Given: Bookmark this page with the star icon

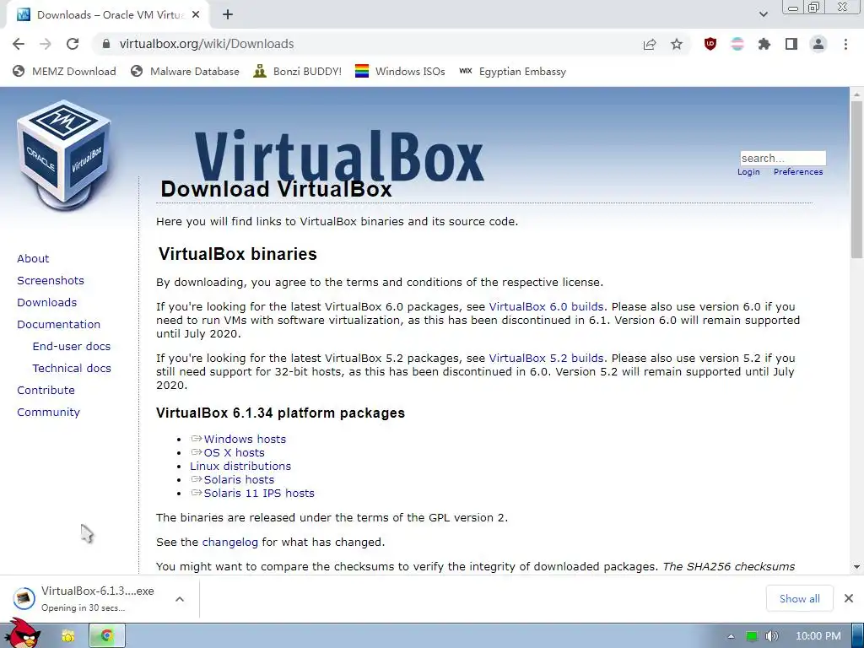Looking at the screenshot, I should (x=677, y=44).
